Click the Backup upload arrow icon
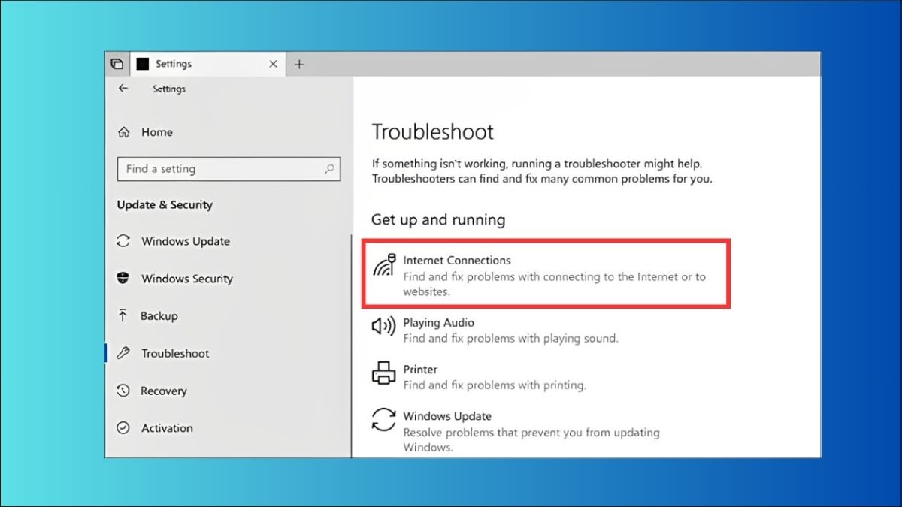Screen dimensions: 902x507 click(x=123, y=315)
